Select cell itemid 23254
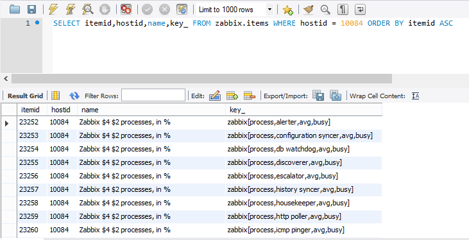469x240 pixels. coord(32,149)
